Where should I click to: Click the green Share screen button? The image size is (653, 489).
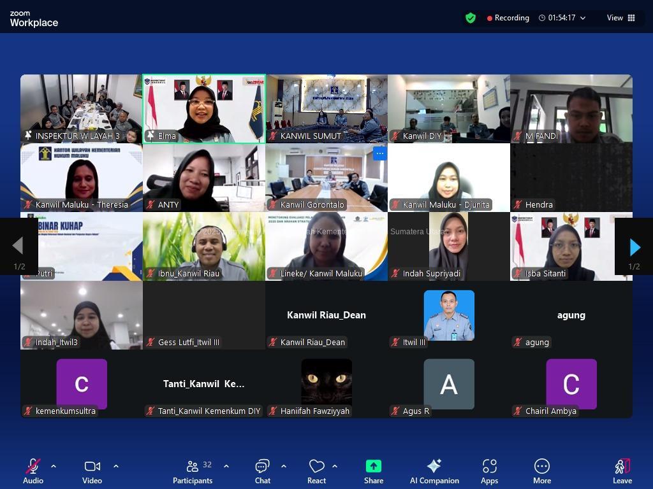coord(374,472)
